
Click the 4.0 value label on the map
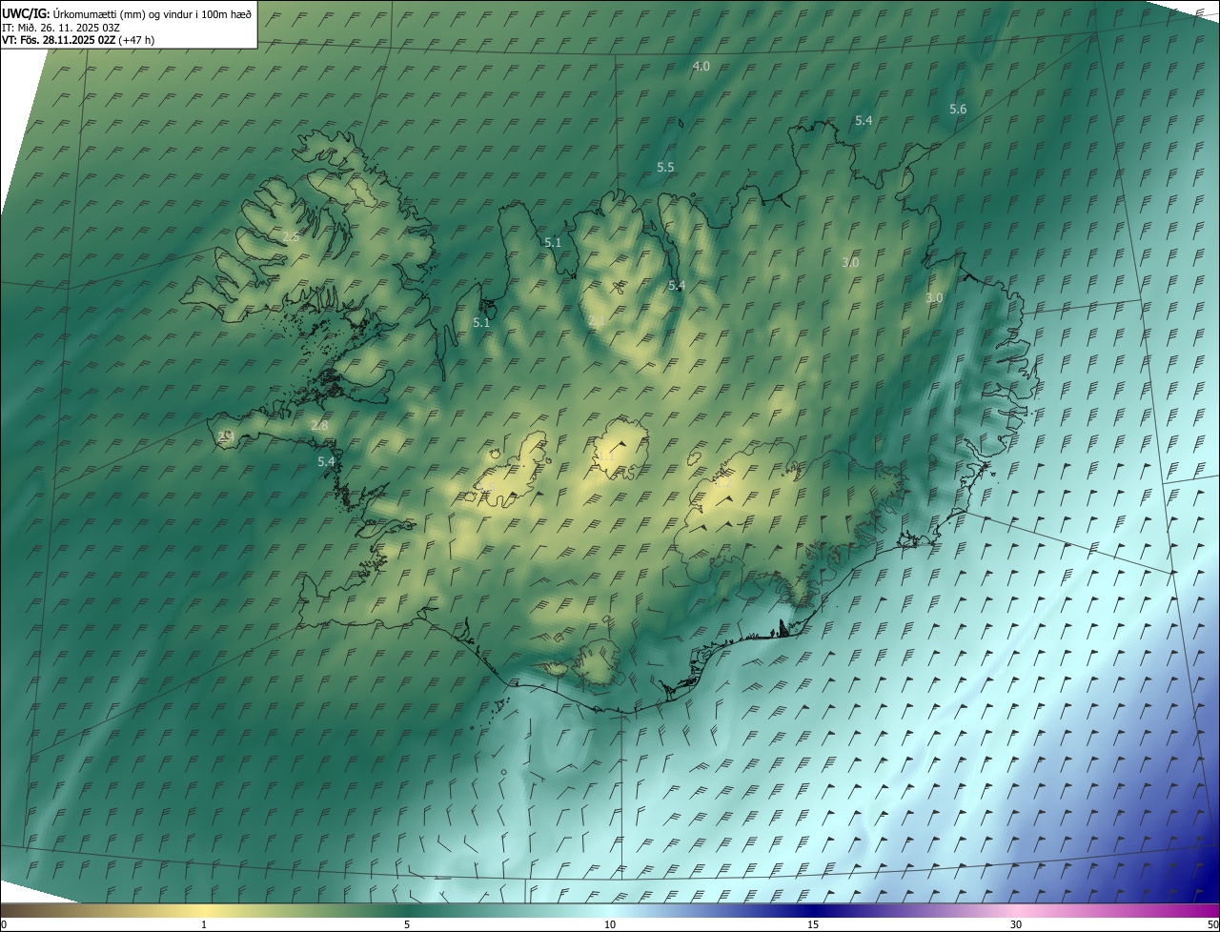pyautogui.click(x=701, y=67)
